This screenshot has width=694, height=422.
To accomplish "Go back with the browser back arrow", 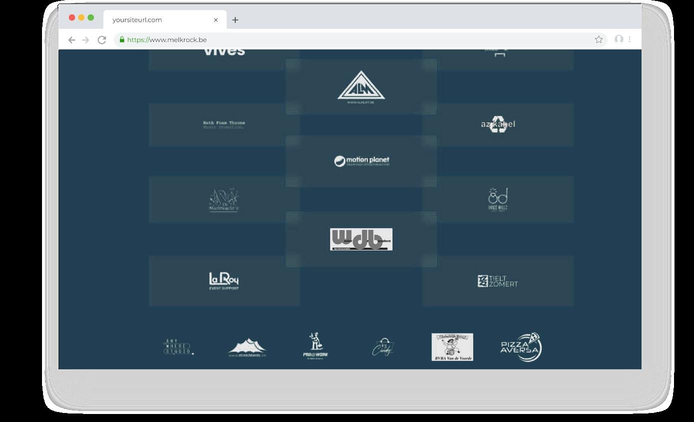I will 71,40.
